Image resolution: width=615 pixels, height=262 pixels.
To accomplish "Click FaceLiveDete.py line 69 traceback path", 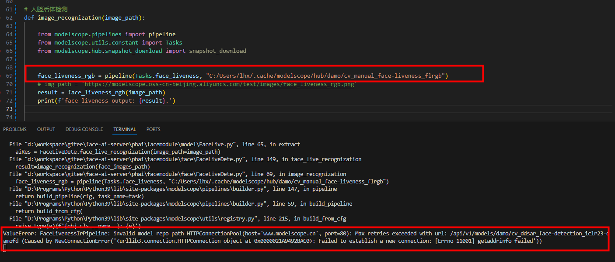I will 178,174.
